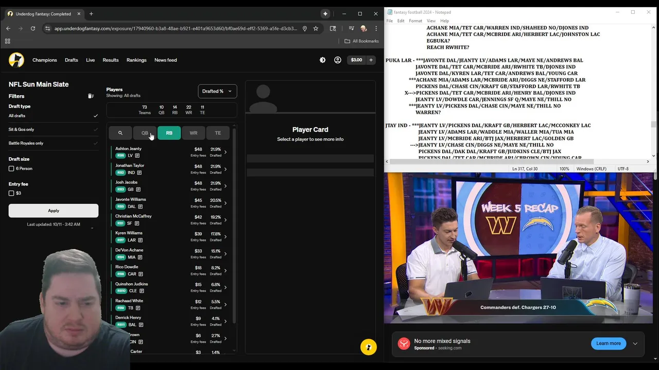The width and height of the screenshot is (659, 370).
Task: Expand Javonte Williams row chevron
Action: coord(225,203)
